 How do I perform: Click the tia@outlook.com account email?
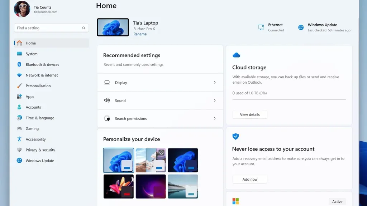point(46,12)
